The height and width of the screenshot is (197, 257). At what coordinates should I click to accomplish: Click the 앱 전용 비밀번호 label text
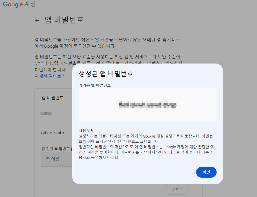[57, 149]
